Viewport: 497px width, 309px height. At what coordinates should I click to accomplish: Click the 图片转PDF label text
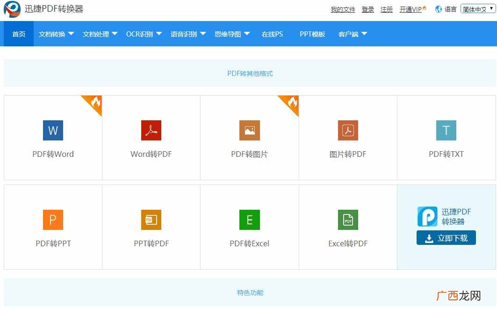click(348, 154)
